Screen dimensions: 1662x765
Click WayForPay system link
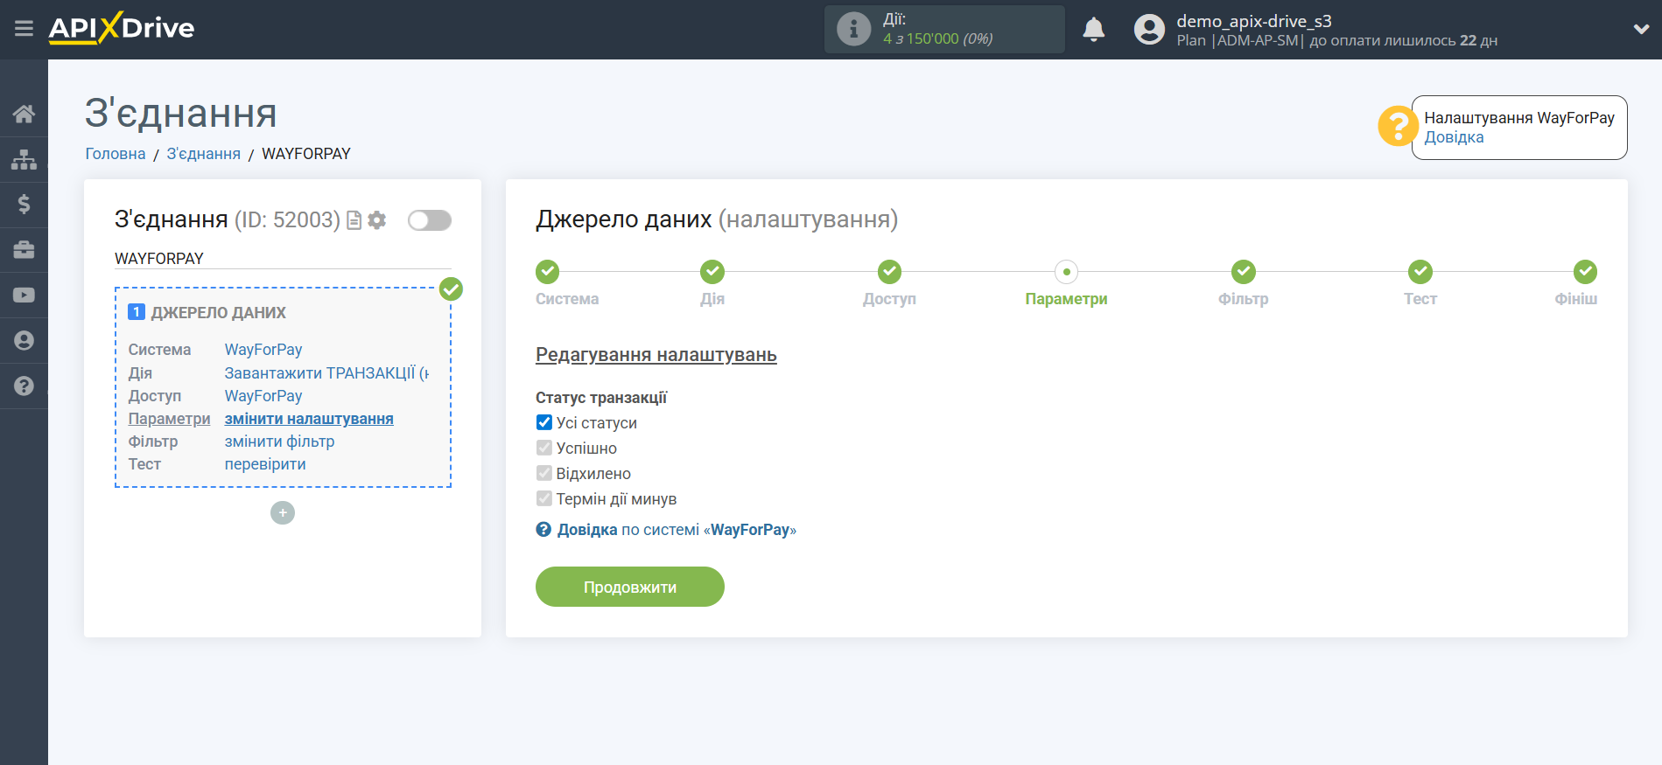(263, 350)
